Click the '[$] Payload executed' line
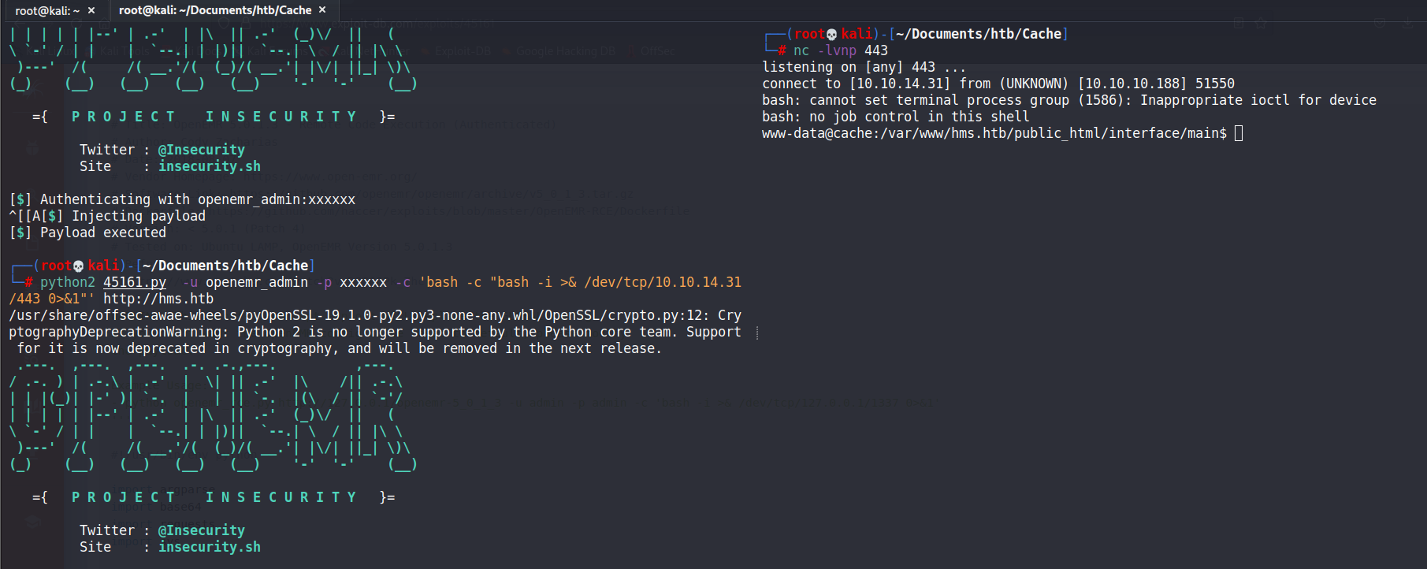Screen dimensions: 1427x569 (x=88, y=232)
